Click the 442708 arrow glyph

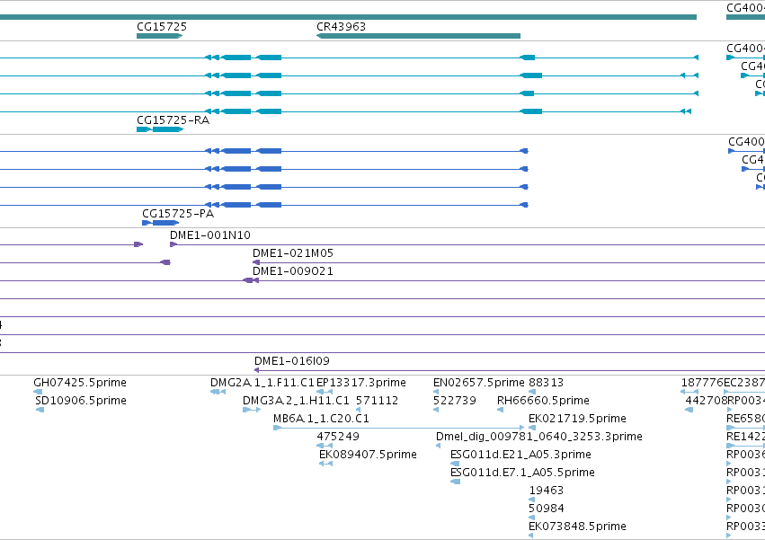coord(689,410)
